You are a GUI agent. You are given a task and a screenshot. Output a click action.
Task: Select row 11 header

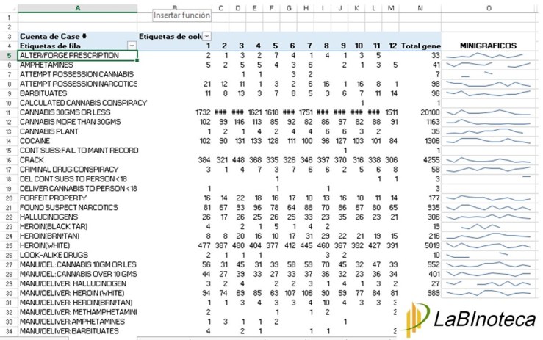(x=7, y=112)
